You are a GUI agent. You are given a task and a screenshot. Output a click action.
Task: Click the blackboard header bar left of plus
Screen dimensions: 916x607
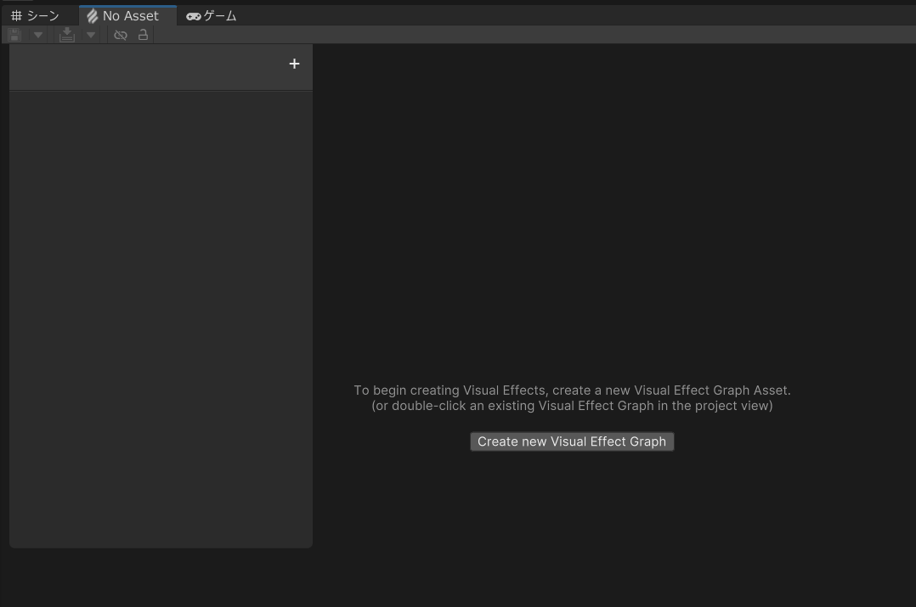pyautogui.click(x=144, y=66)
